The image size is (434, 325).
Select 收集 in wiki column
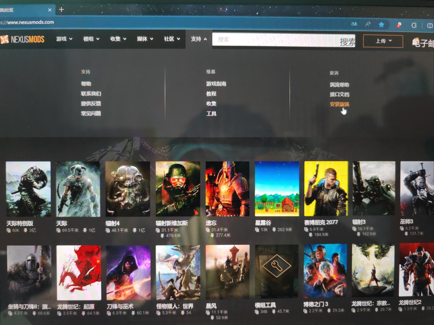point(211,104)
